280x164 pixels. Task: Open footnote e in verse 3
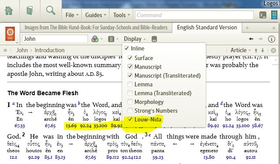[149, 135]
